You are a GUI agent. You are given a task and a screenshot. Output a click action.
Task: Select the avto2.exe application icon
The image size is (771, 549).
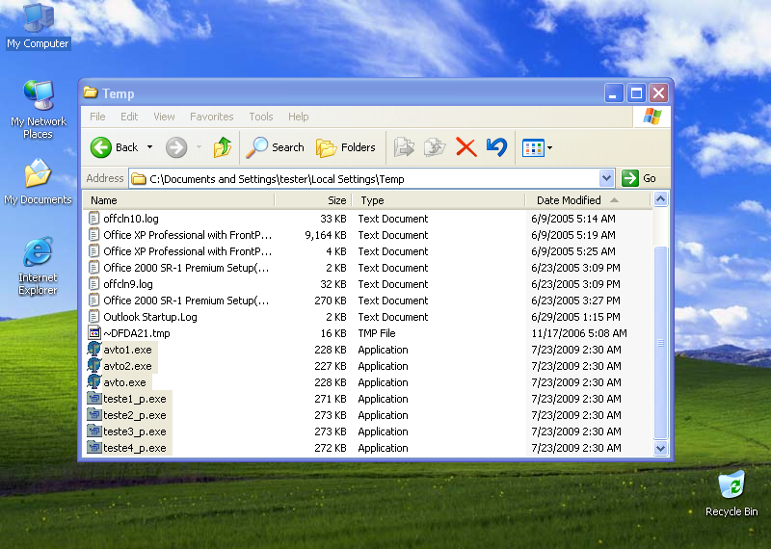93,366
